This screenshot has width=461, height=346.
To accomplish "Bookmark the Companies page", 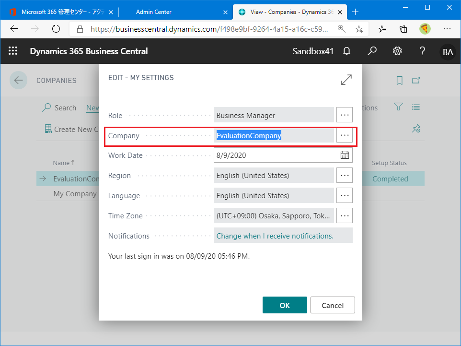I will coord(399,81).
